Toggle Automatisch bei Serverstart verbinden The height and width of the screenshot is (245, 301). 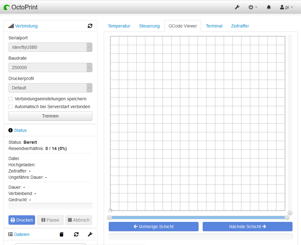[x=11, y=107]
